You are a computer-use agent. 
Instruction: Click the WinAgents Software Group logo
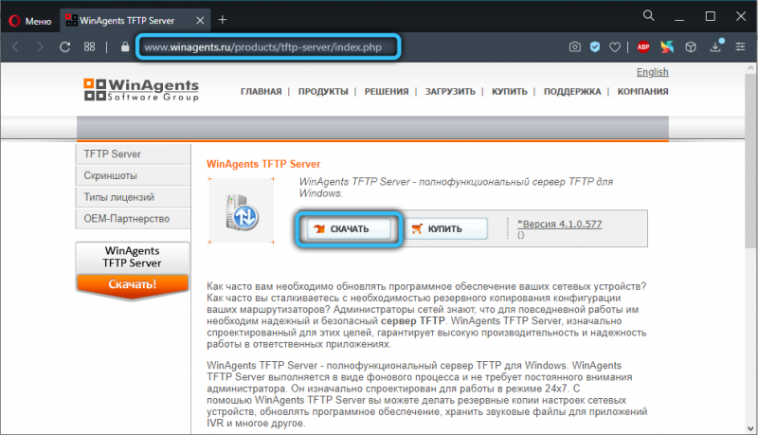point(141,90)
